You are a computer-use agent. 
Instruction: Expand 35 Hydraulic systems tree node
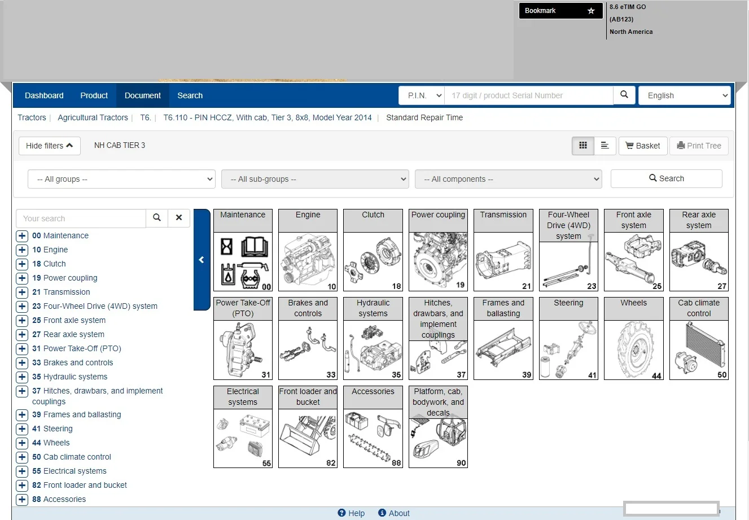pos(22,377)
